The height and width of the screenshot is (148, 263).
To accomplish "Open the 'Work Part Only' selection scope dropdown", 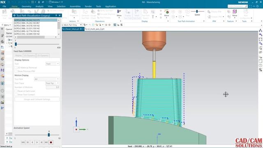I will (x=72, y=25).
